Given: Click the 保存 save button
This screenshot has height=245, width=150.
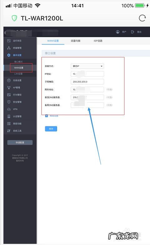Looking at the screenshot, I should coord(51,129).
